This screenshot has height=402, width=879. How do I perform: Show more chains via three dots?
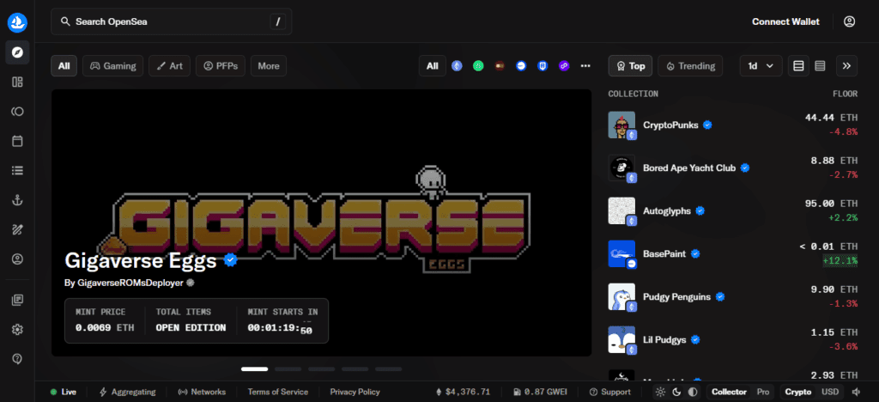point(585,65)
